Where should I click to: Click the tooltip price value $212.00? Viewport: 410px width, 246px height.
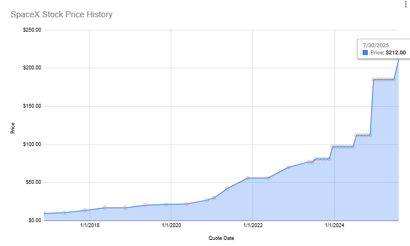click(x=396, y=53)
